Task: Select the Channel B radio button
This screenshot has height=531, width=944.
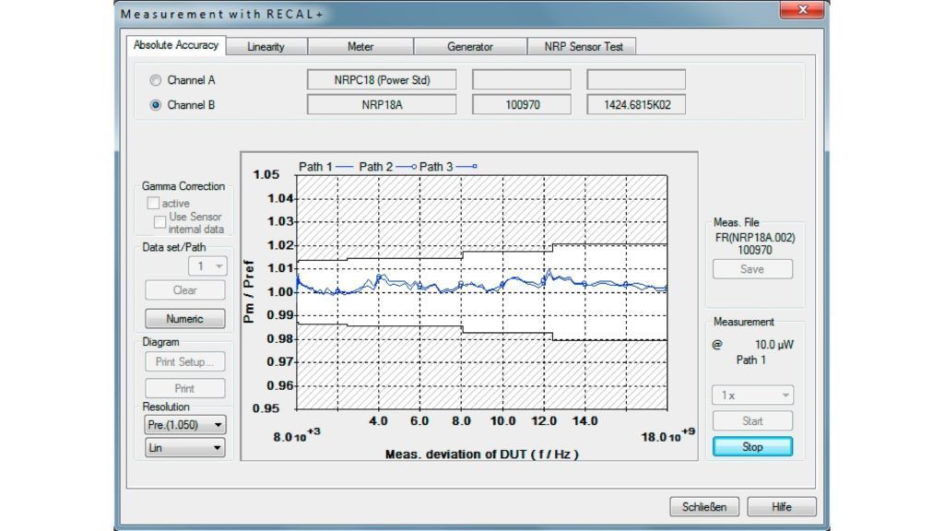Action: 155,105
